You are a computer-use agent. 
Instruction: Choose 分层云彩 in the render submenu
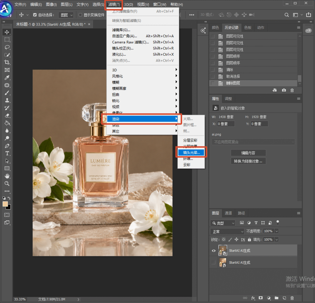(x=191, y=140)
